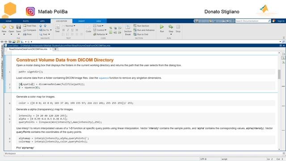Click the address bar search icon

(x=283, y=42)
